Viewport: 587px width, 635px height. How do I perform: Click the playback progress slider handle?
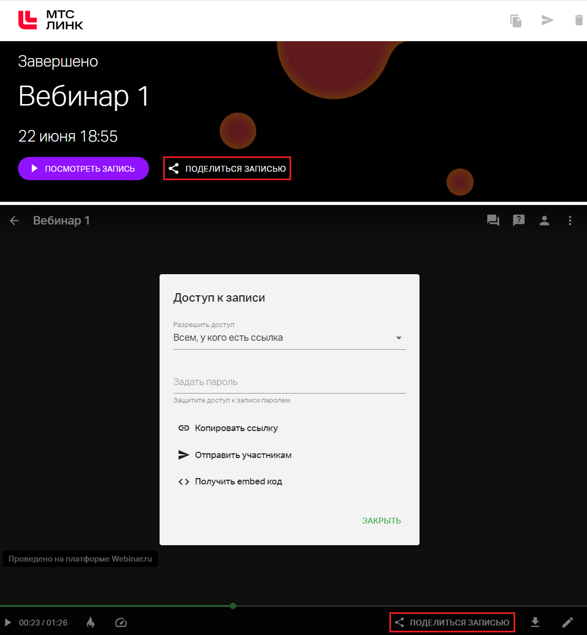coord(233,606)
